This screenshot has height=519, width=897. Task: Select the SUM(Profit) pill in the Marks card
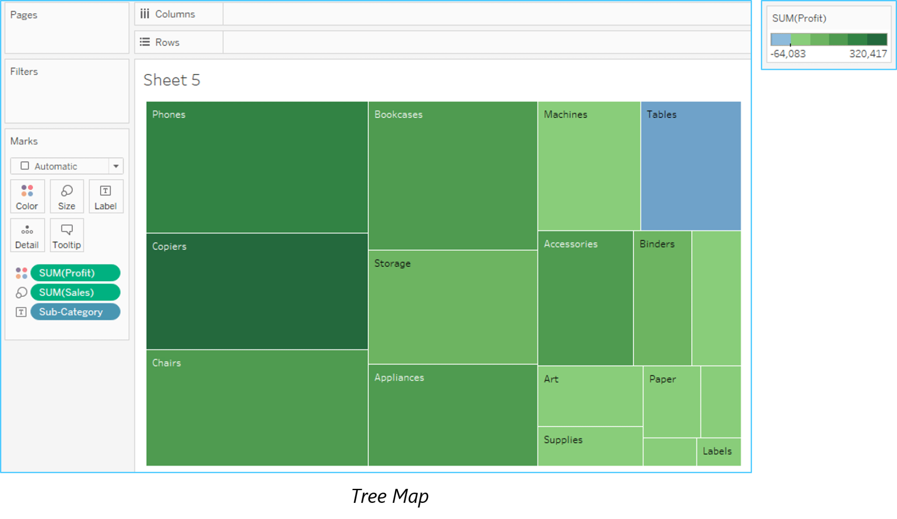75,273
